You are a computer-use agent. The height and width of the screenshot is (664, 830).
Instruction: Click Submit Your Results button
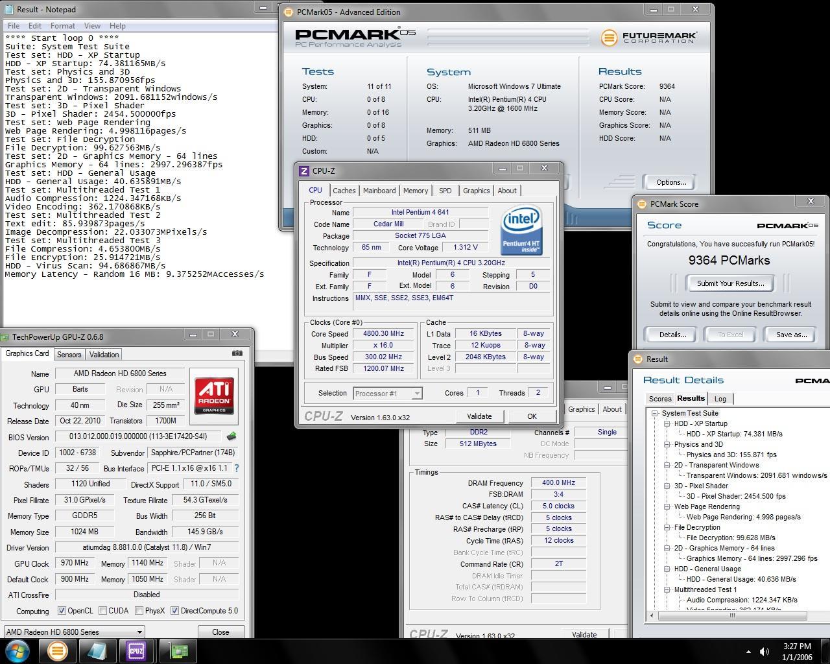click(730, 283)
